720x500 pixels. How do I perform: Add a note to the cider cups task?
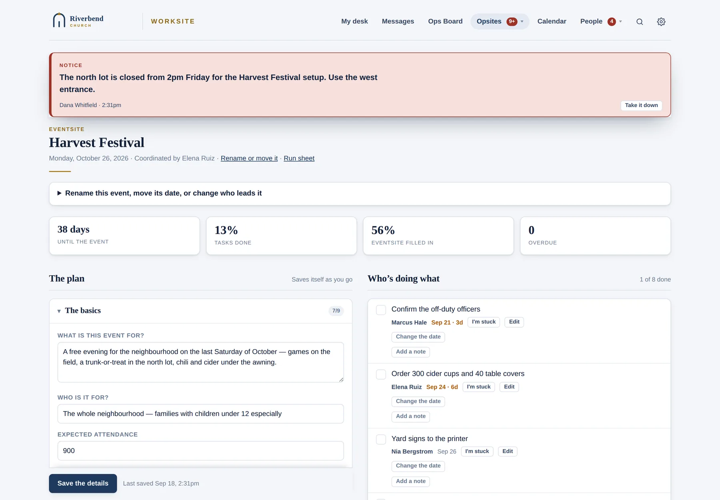coord(411,416)
